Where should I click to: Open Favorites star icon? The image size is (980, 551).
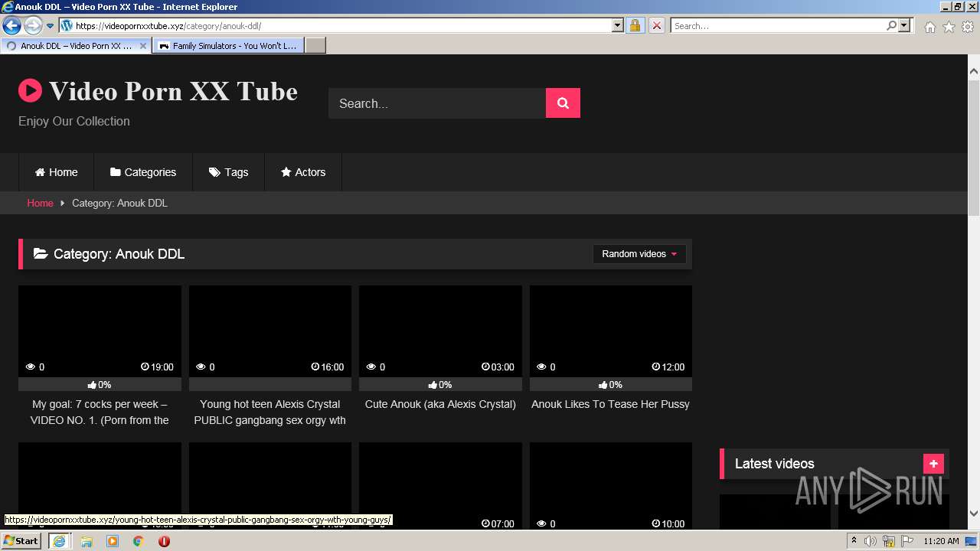tap(949, 27)
